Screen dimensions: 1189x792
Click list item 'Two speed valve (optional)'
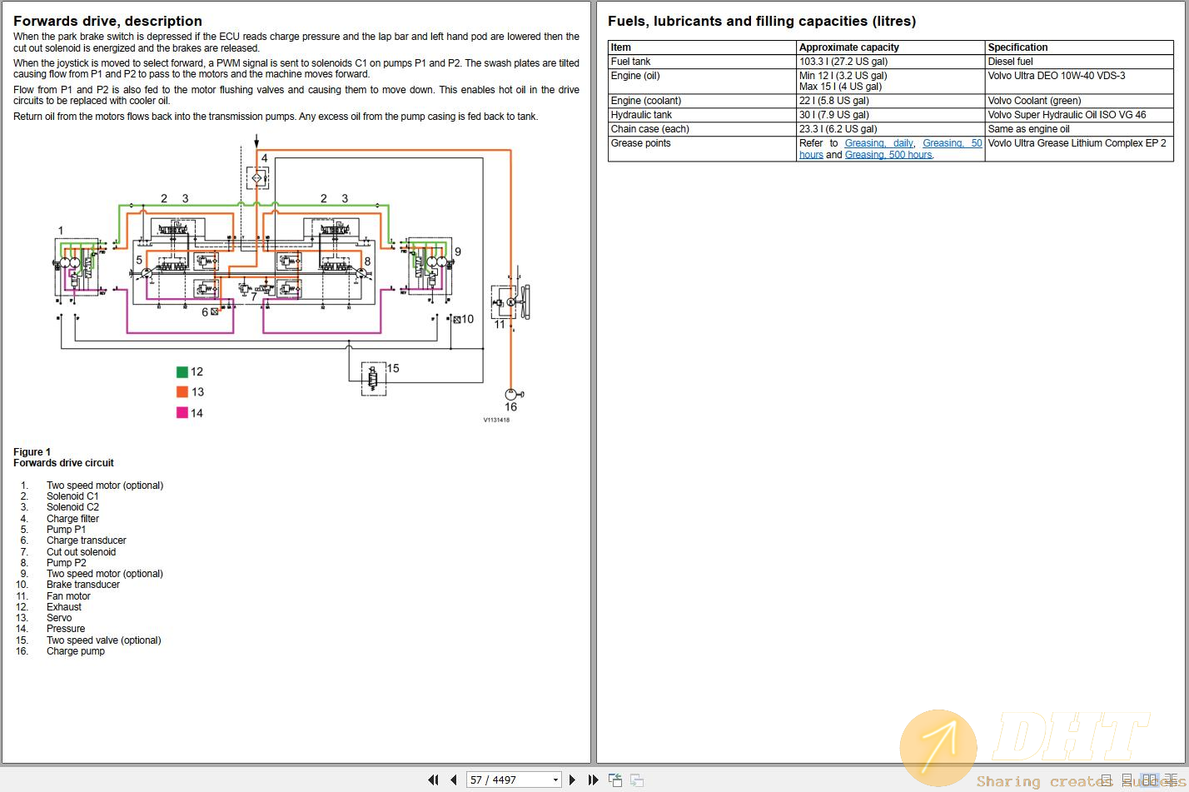click(104, 640)
